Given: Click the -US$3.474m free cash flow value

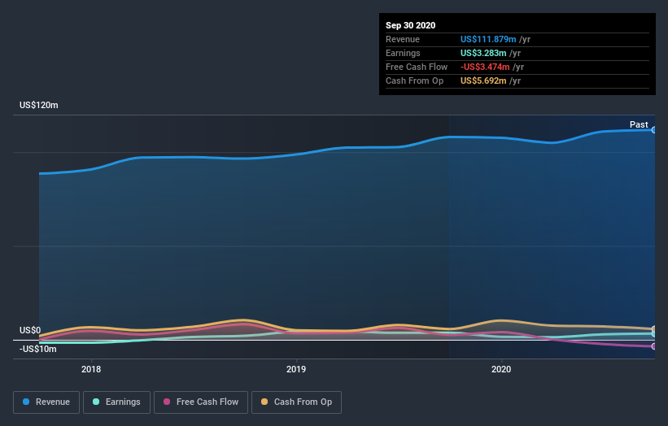Looking at the screenshot, I should (x=485, y=67).
